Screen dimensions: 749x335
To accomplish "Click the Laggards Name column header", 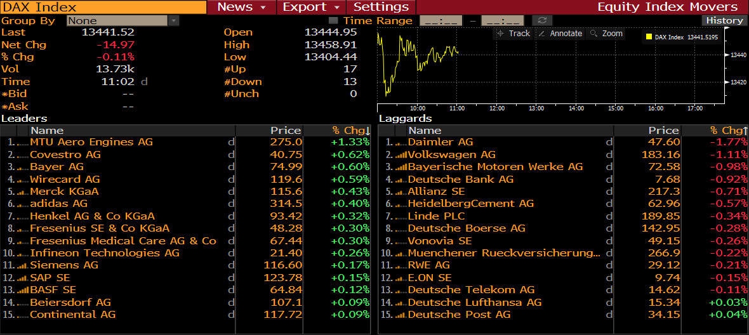I will (x=510, y=130).
